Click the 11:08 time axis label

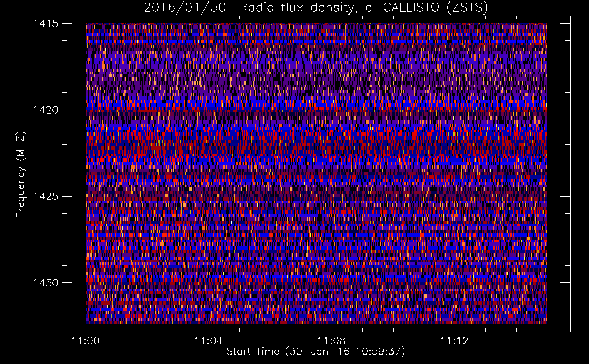coord(331,341)
